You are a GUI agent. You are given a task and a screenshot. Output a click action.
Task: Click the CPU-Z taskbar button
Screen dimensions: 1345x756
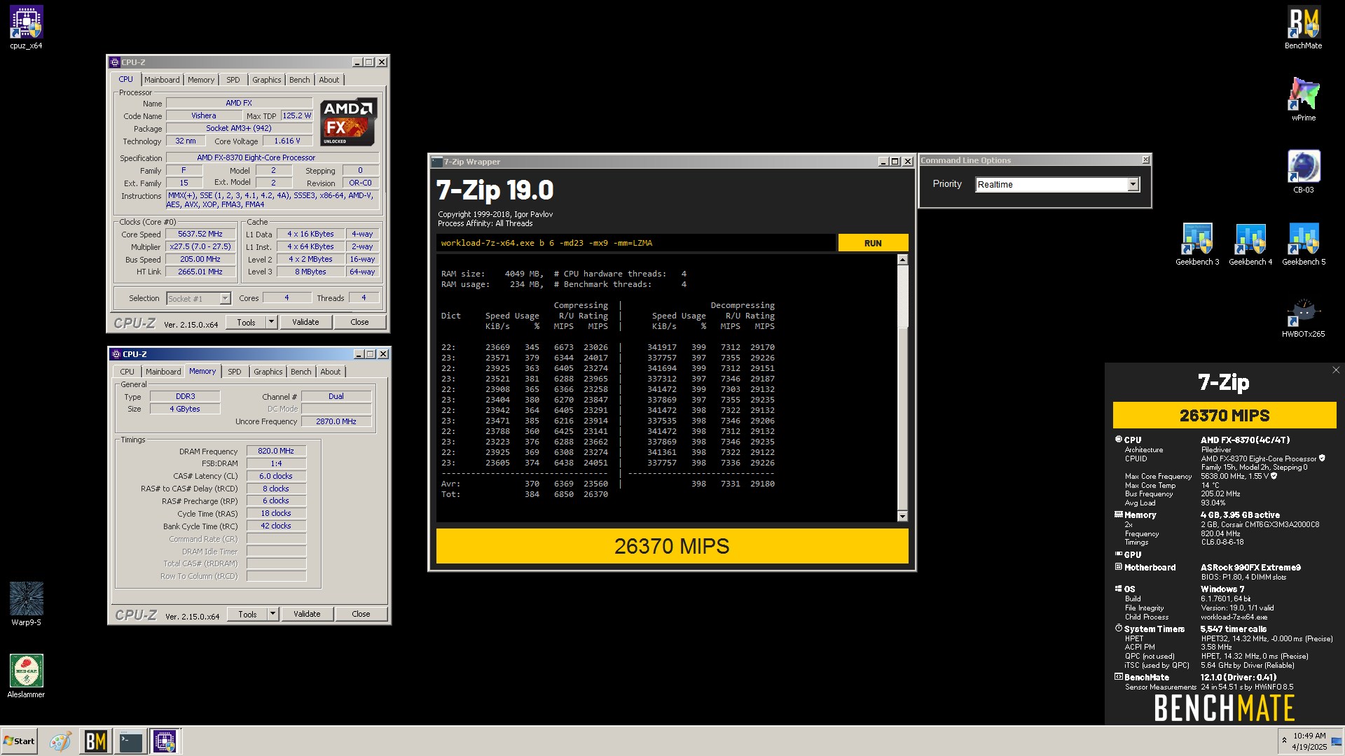click(x=165, y=741)
